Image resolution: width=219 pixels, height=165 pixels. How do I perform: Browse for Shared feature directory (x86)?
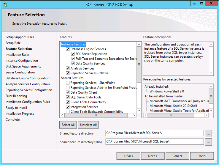click(x=208, y=142)
